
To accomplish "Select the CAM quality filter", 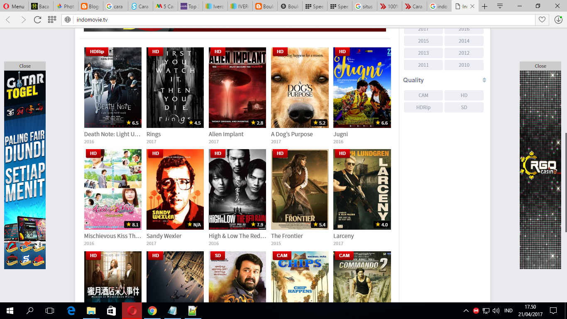I will pyautogui.click(x=423, y=95).
